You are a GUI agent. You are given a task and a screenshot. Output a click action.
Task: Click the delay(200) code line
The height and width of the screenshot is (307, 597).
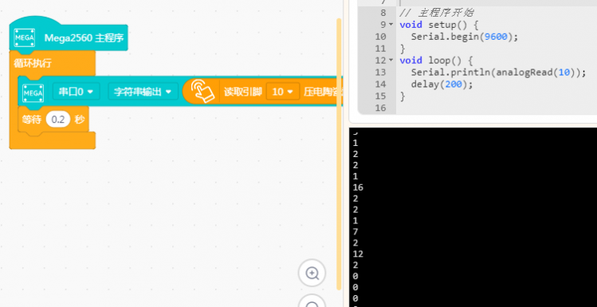tap(442, 84)
